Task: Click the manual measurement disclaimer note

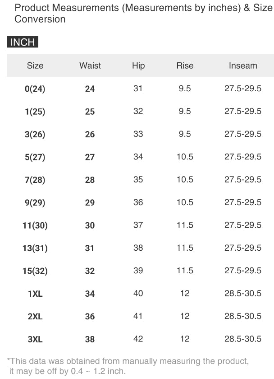Action: tap(128, 366)
